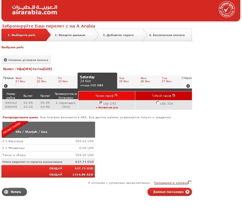Screen dimensions: 242x219
Task: Open help icon next to Гибкий тариф
Action: pyautogui.click(x=174, y=96)
